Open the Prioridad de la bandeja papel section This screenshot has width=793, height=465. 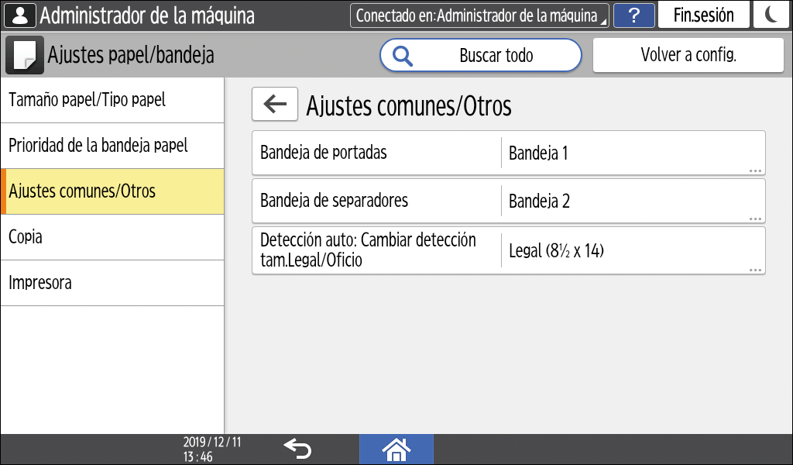pos(112,146)
